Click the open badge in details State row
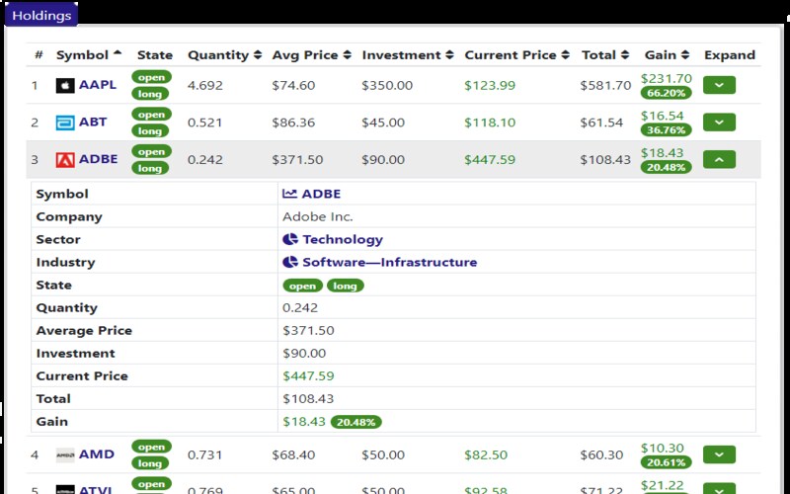Image resolution: width=790 pixels, height=494 pixels. [x=302, y=286]
